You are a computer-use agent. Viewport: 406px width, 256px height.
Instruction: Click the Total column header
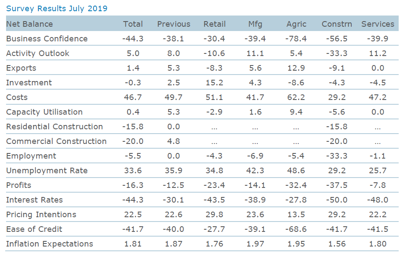tap(133, 24)
